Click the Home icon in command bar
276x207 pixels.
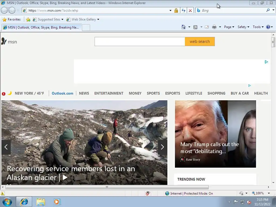click(183, 27)
